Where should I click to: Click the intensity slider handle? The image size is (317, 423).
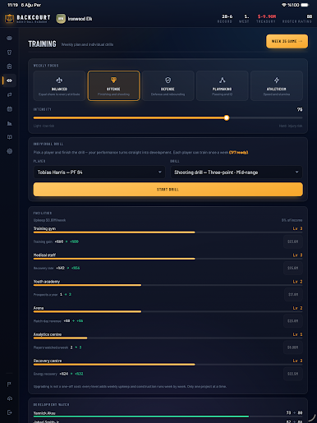click(x=227, y=117)
